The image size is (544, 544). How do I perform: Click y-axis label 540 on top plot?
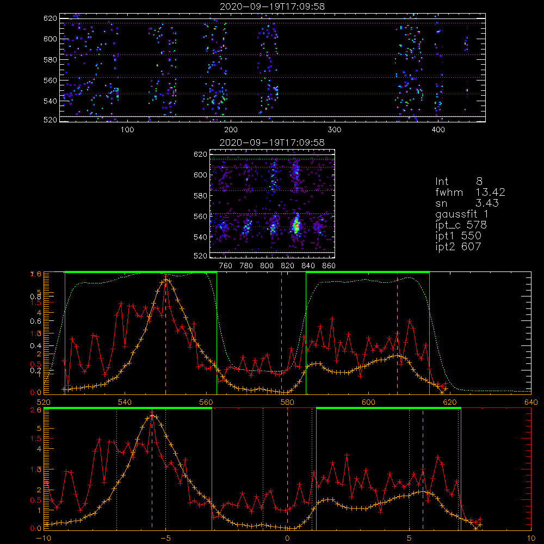(x=50, y=101)
